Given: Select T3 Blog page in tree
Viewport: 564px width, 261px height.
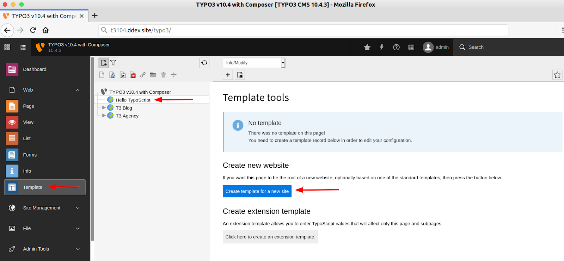Looking at the screenshot, I should click(x=124, y=108).
